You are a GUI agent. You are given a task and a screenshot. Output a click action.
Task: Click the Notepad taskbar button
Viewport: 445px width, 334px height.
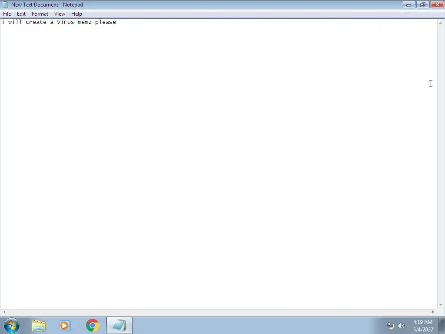[x=120, y=325]
